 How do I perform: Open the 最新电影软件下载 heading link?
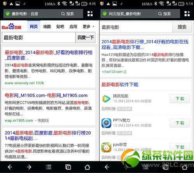coord(120,85)
